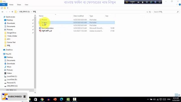Open the Corona Test folder
The height and width of the screenshot is (102, 181).
11,42
